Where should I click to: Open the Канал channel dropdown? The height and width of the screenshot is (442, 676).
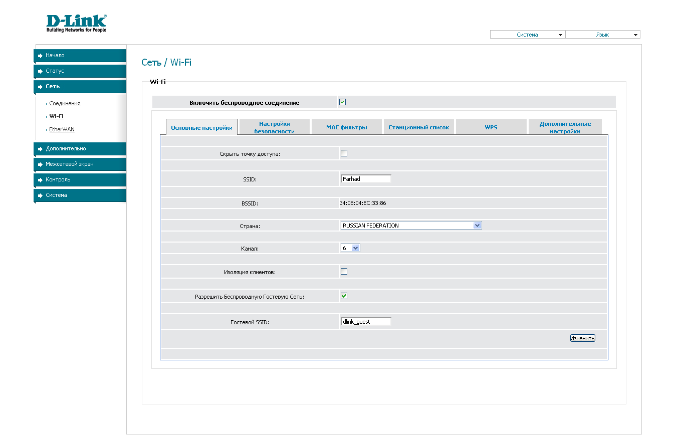click(350, 248)
